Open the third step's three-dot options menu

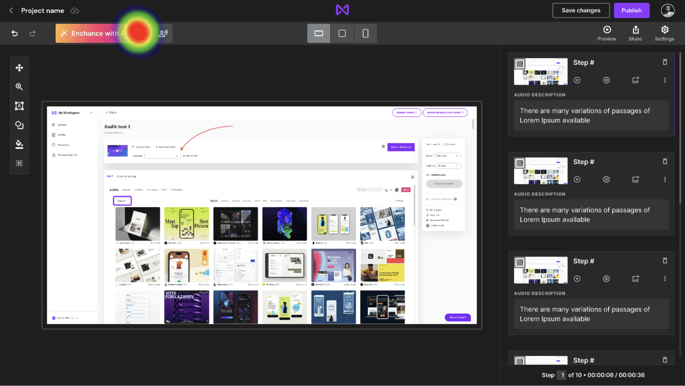pos(665,279)
